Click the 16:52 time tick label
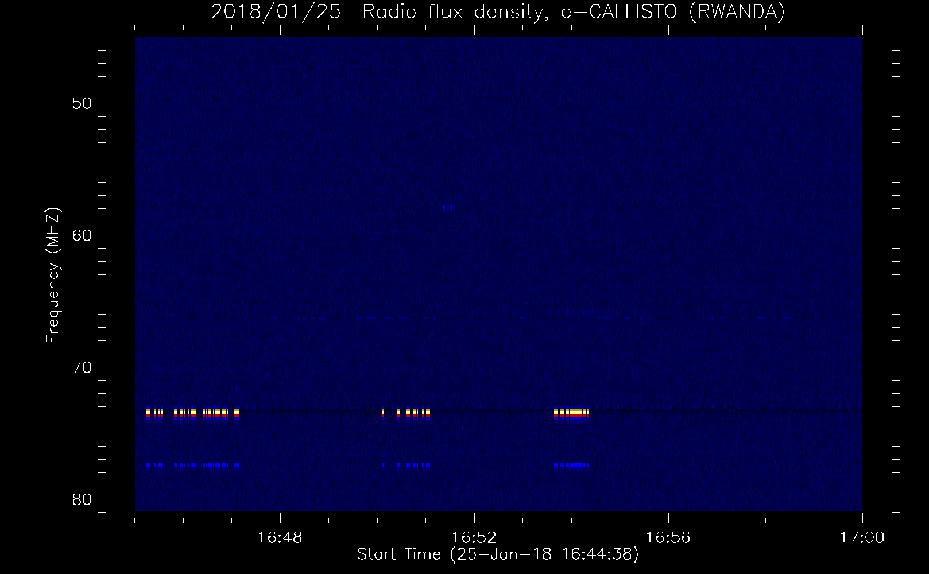This screenshot has width=929, height=574. 474,538
